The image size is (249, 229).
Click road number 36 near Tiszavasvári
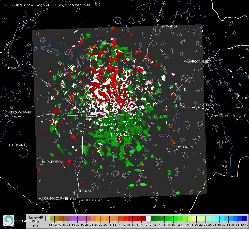tap(16, 117)
